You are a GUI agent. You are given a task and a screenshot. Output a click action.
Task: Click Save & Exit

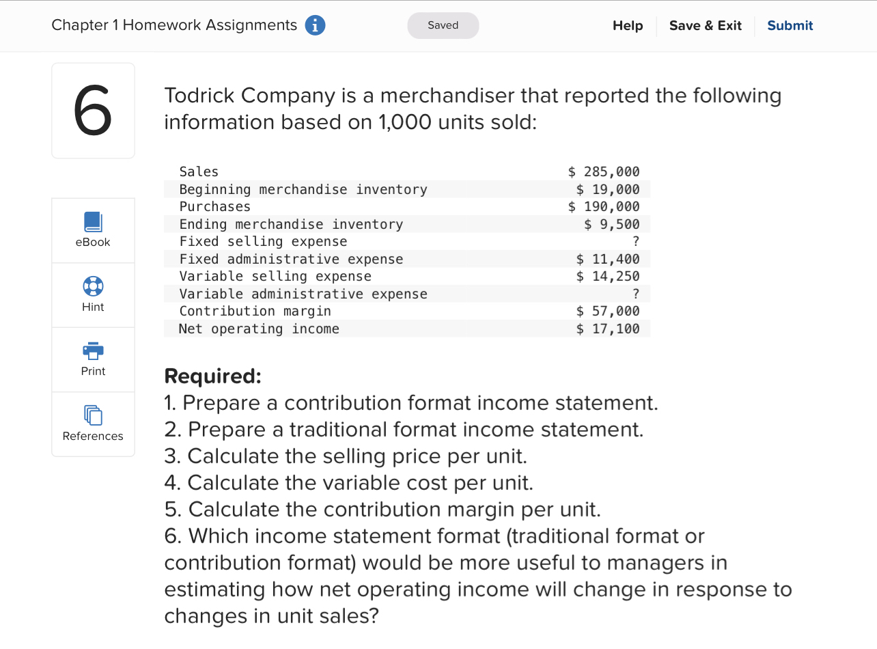coord(706,25)
